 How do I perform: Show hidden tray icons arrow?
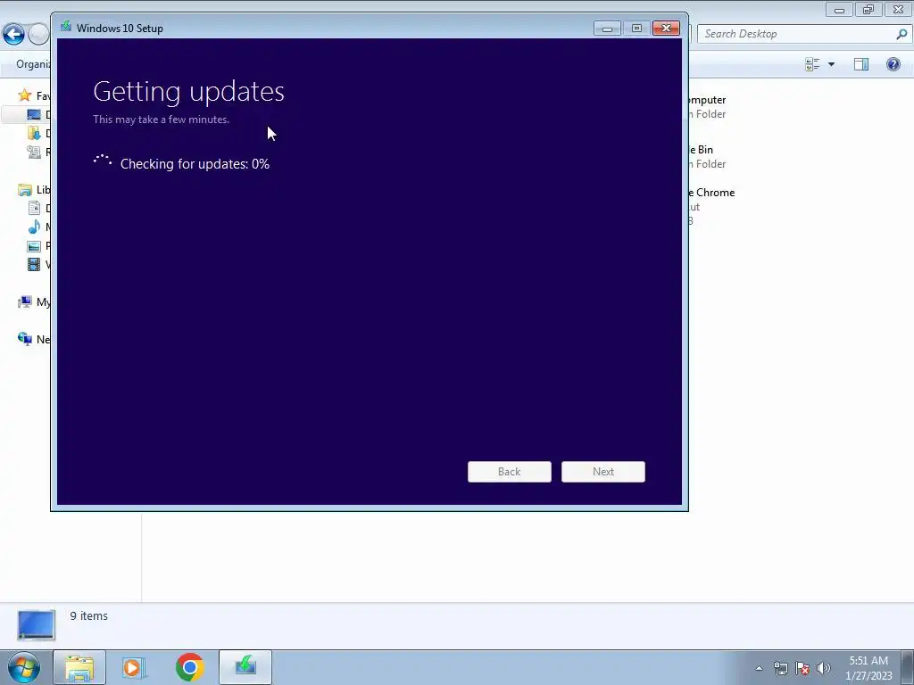759,668
